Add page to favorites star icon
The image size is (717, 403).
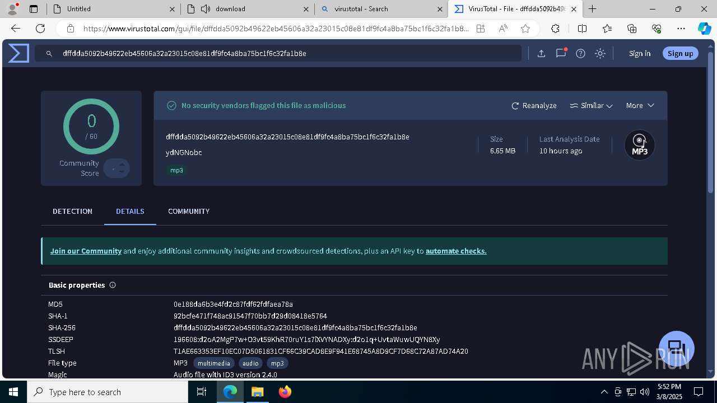pyautogui.click(x=525, y=29)
